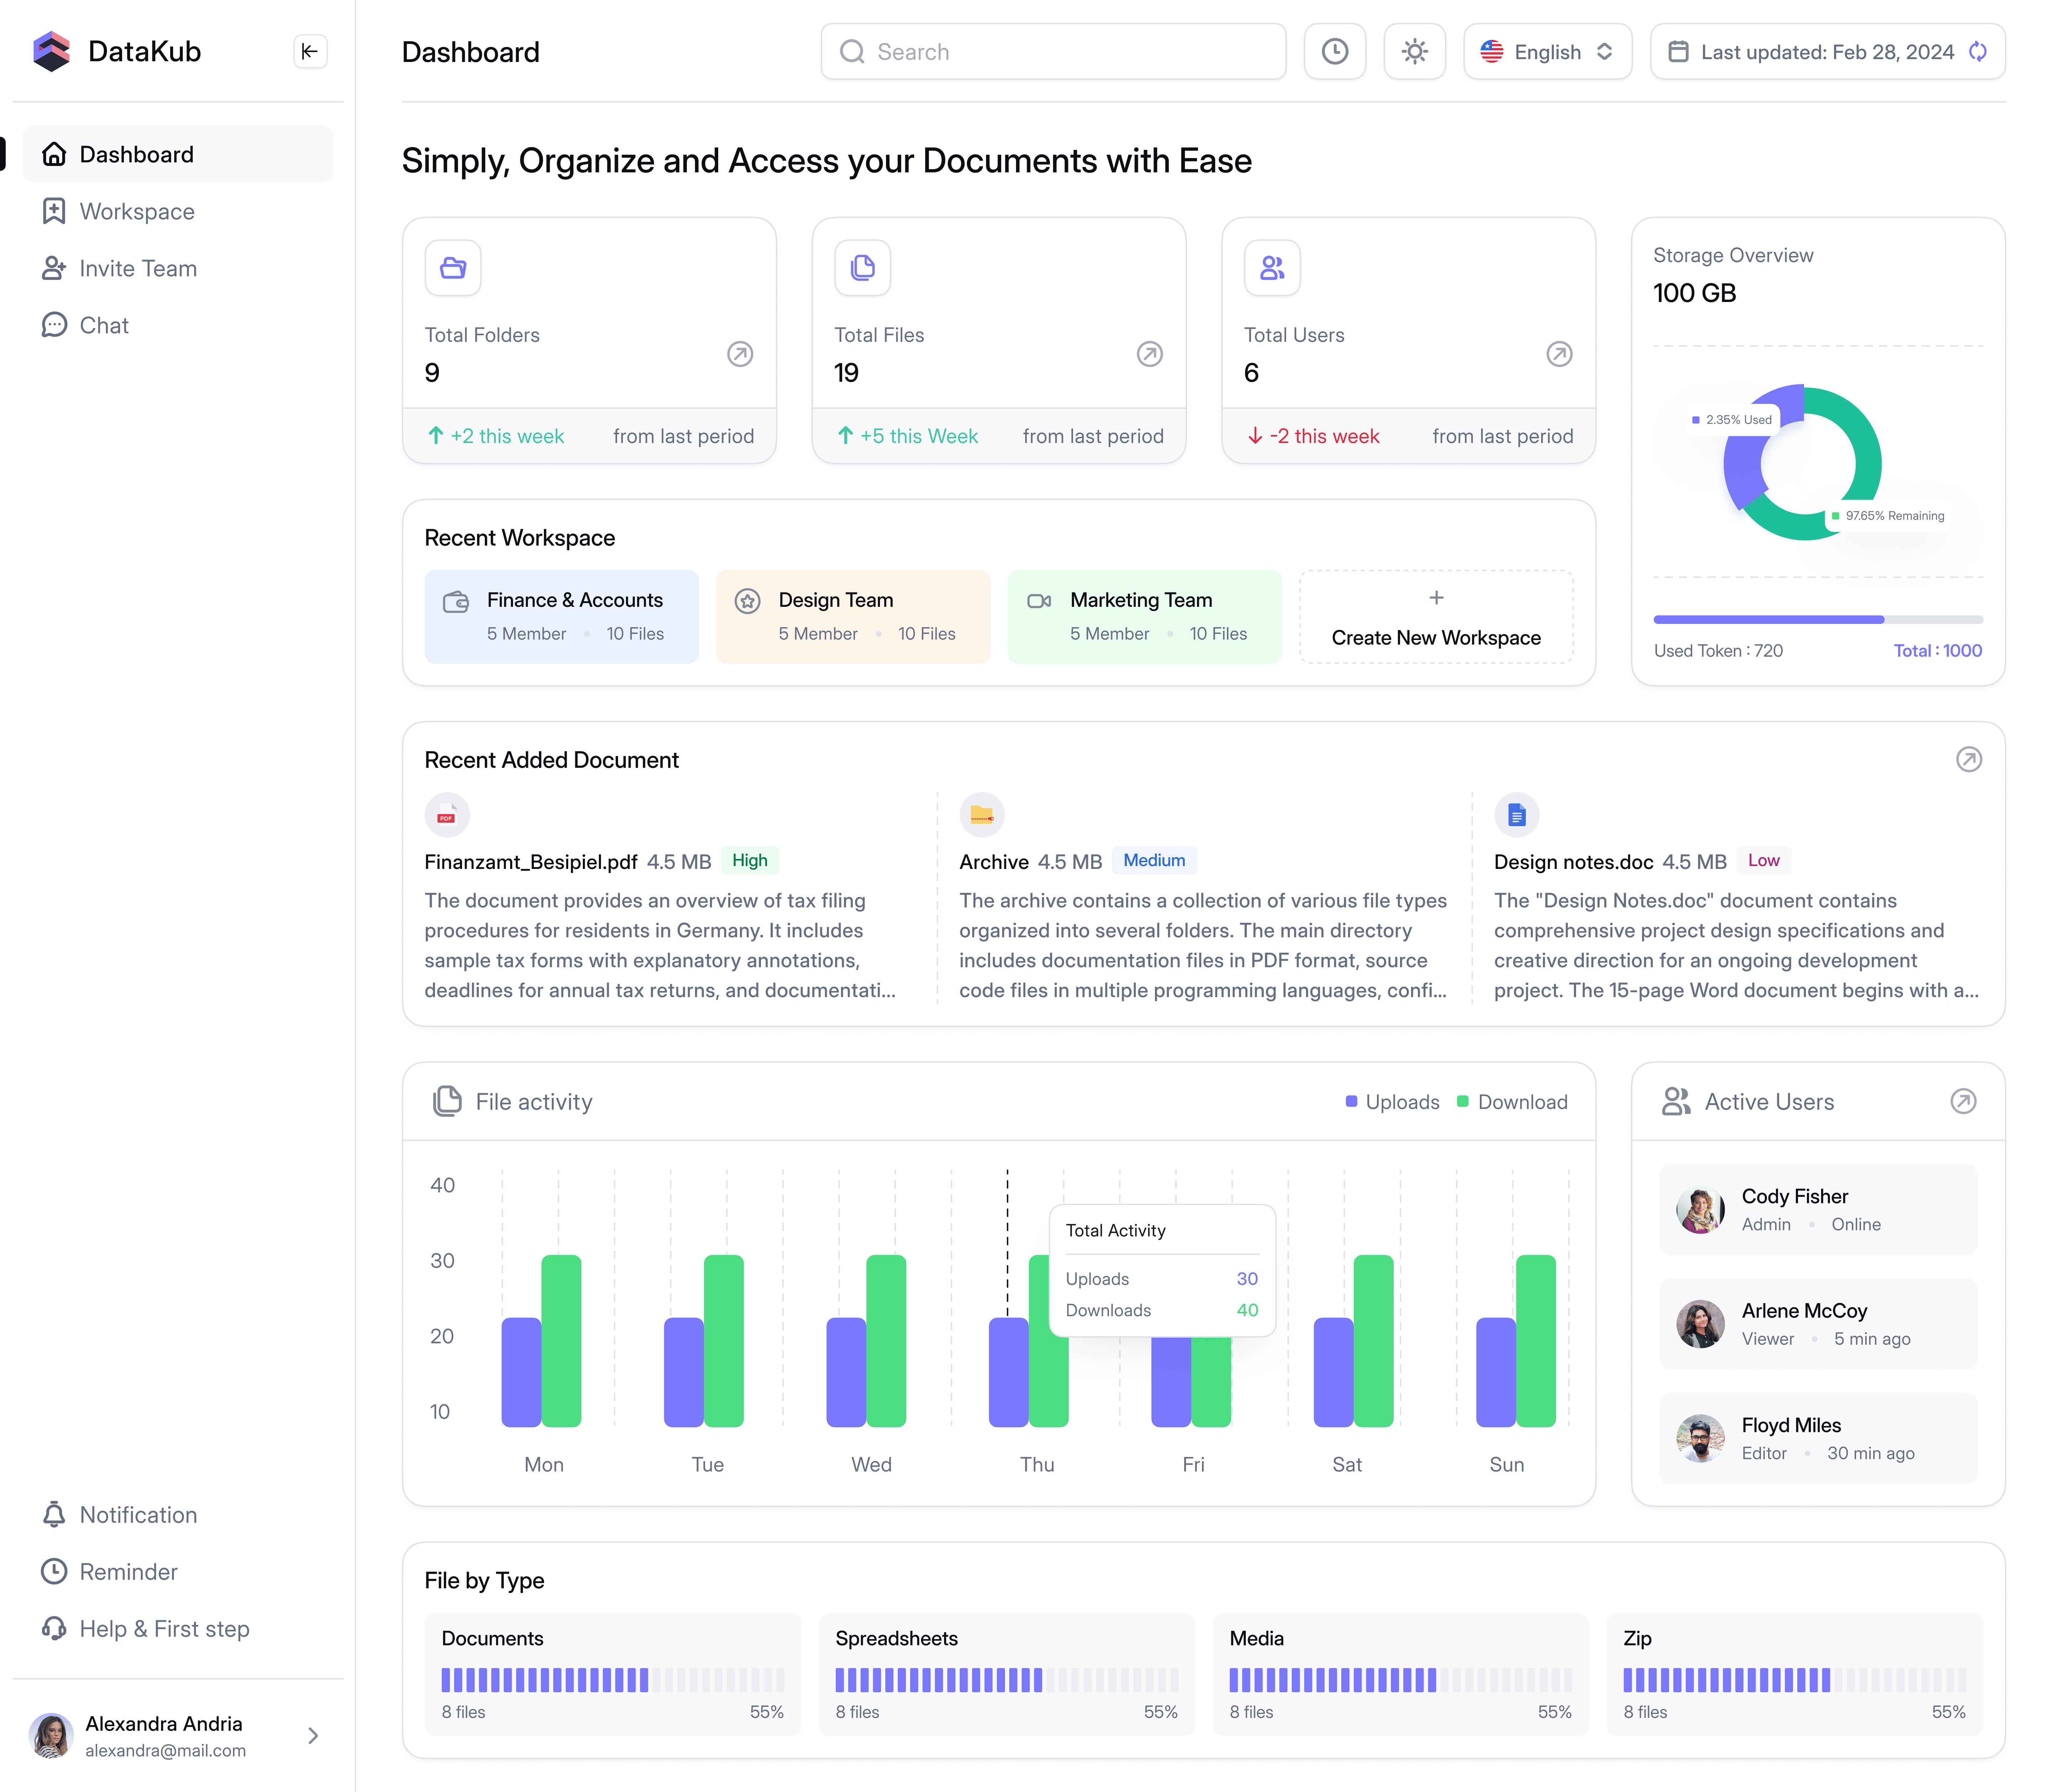Expand Alexandra Andria profile chevron

(313, 1736)
